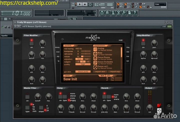
Task: Click the Filter Modifier cutoff knob
Action: click(x=31, y=54)
